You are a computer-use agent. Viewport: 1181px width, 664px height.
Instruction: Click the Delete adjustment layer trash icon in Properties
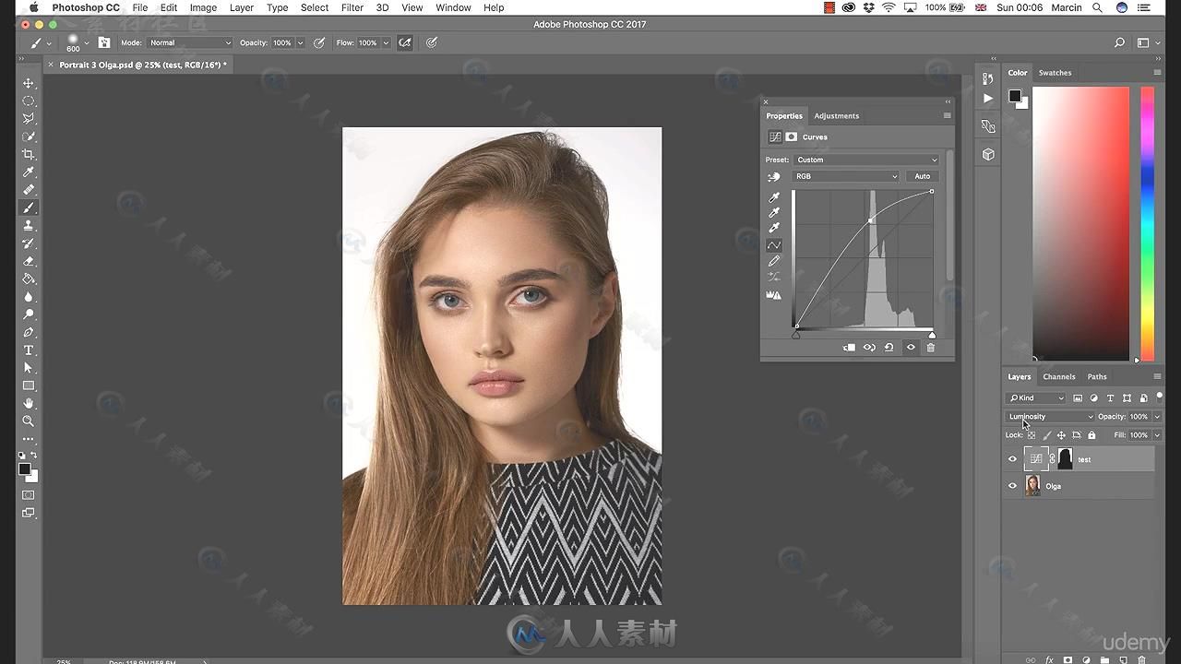point(931,348)
